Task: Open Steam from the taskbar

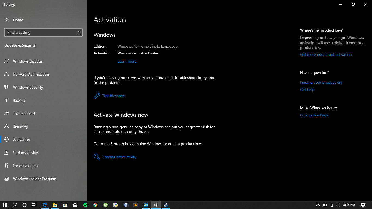Action: pyautogui.click(x=166, y=205)
